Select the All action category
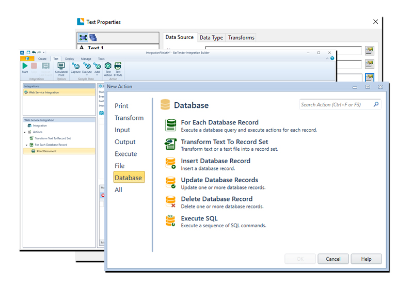The width and height of the screenshot is (413, 285). (x=118, y=190)
